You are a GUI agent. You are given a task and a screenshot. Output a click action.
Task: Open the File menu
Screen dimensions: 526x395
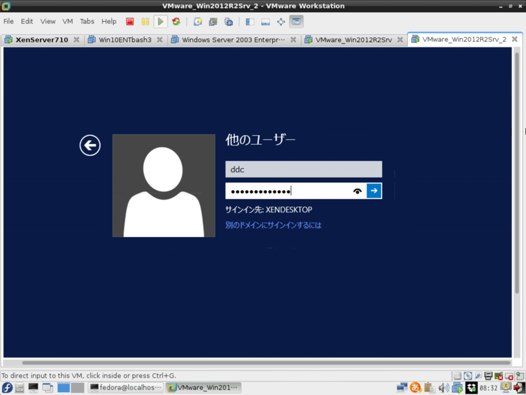(8, 22)
